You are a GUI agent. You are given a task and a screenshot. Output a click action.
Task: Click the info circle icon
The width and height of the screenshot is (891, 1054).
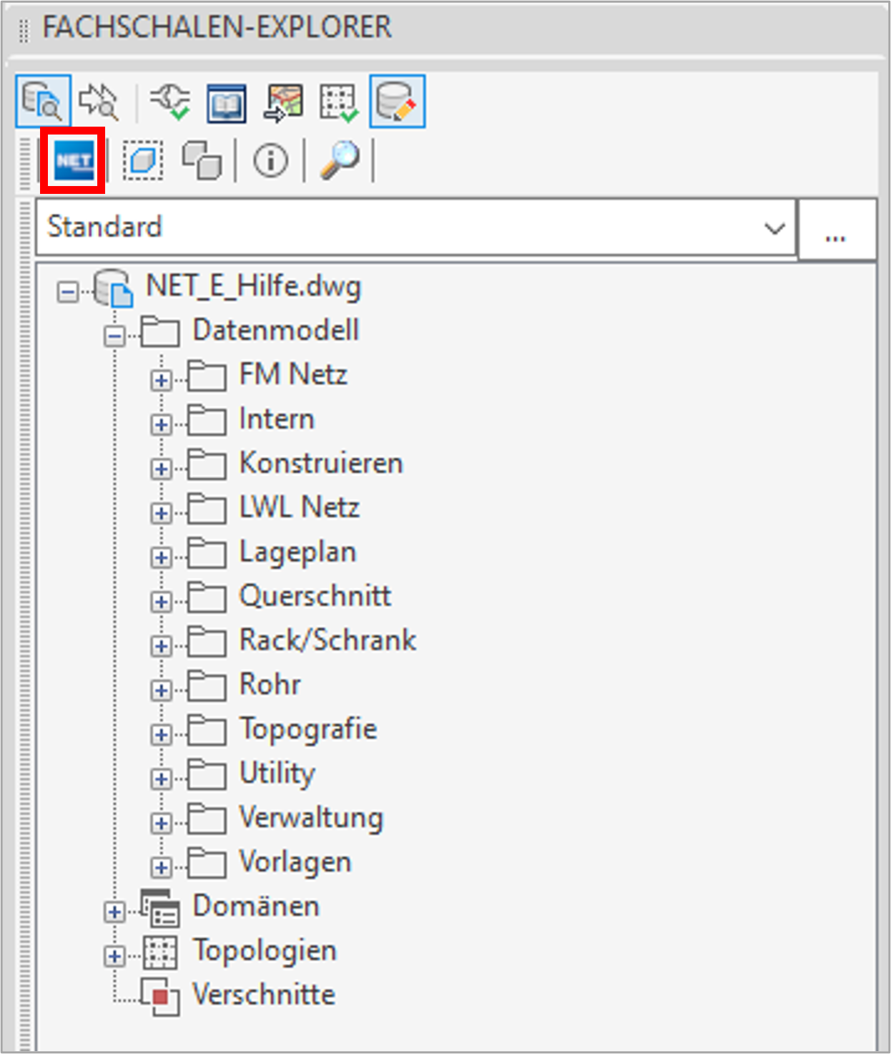271,160
